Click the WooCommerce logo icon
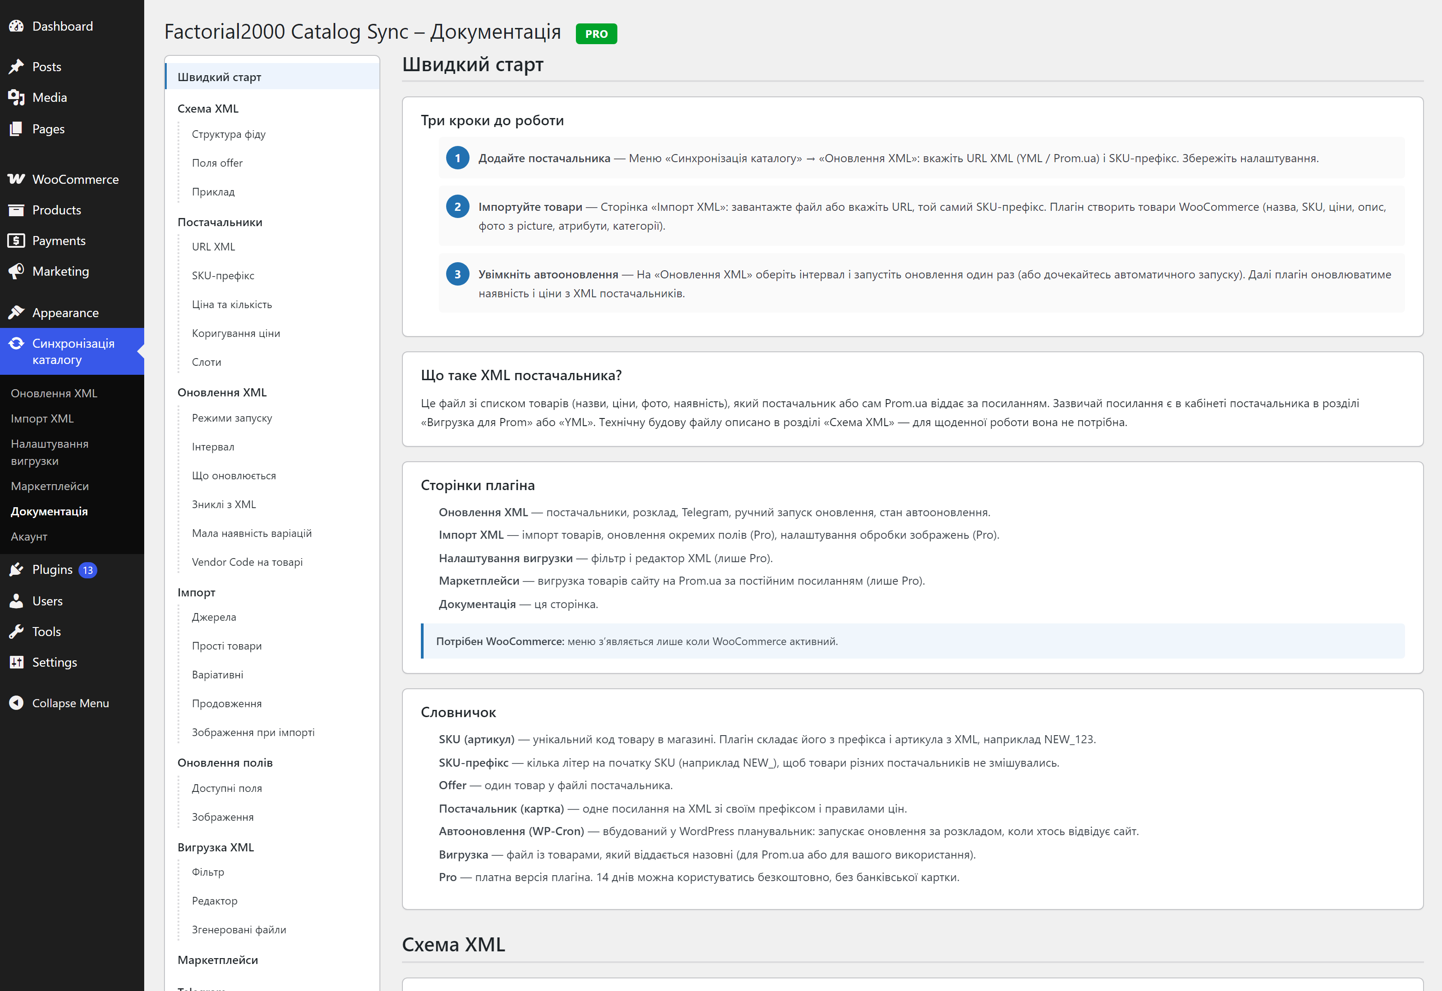1442x991 pixels. (x=16, y=179)
